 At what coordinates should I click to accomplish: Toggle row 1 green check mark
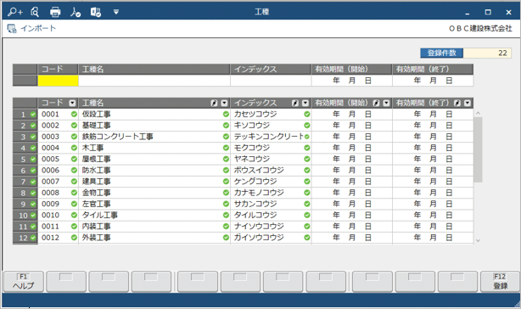pyautogui.click(x=33, y=115)
